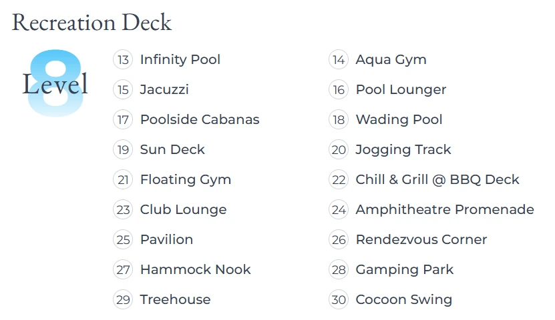Select Chill & Grill @ BBQ Deck
The width and height of the screenshot is (555, 320).
437,179
